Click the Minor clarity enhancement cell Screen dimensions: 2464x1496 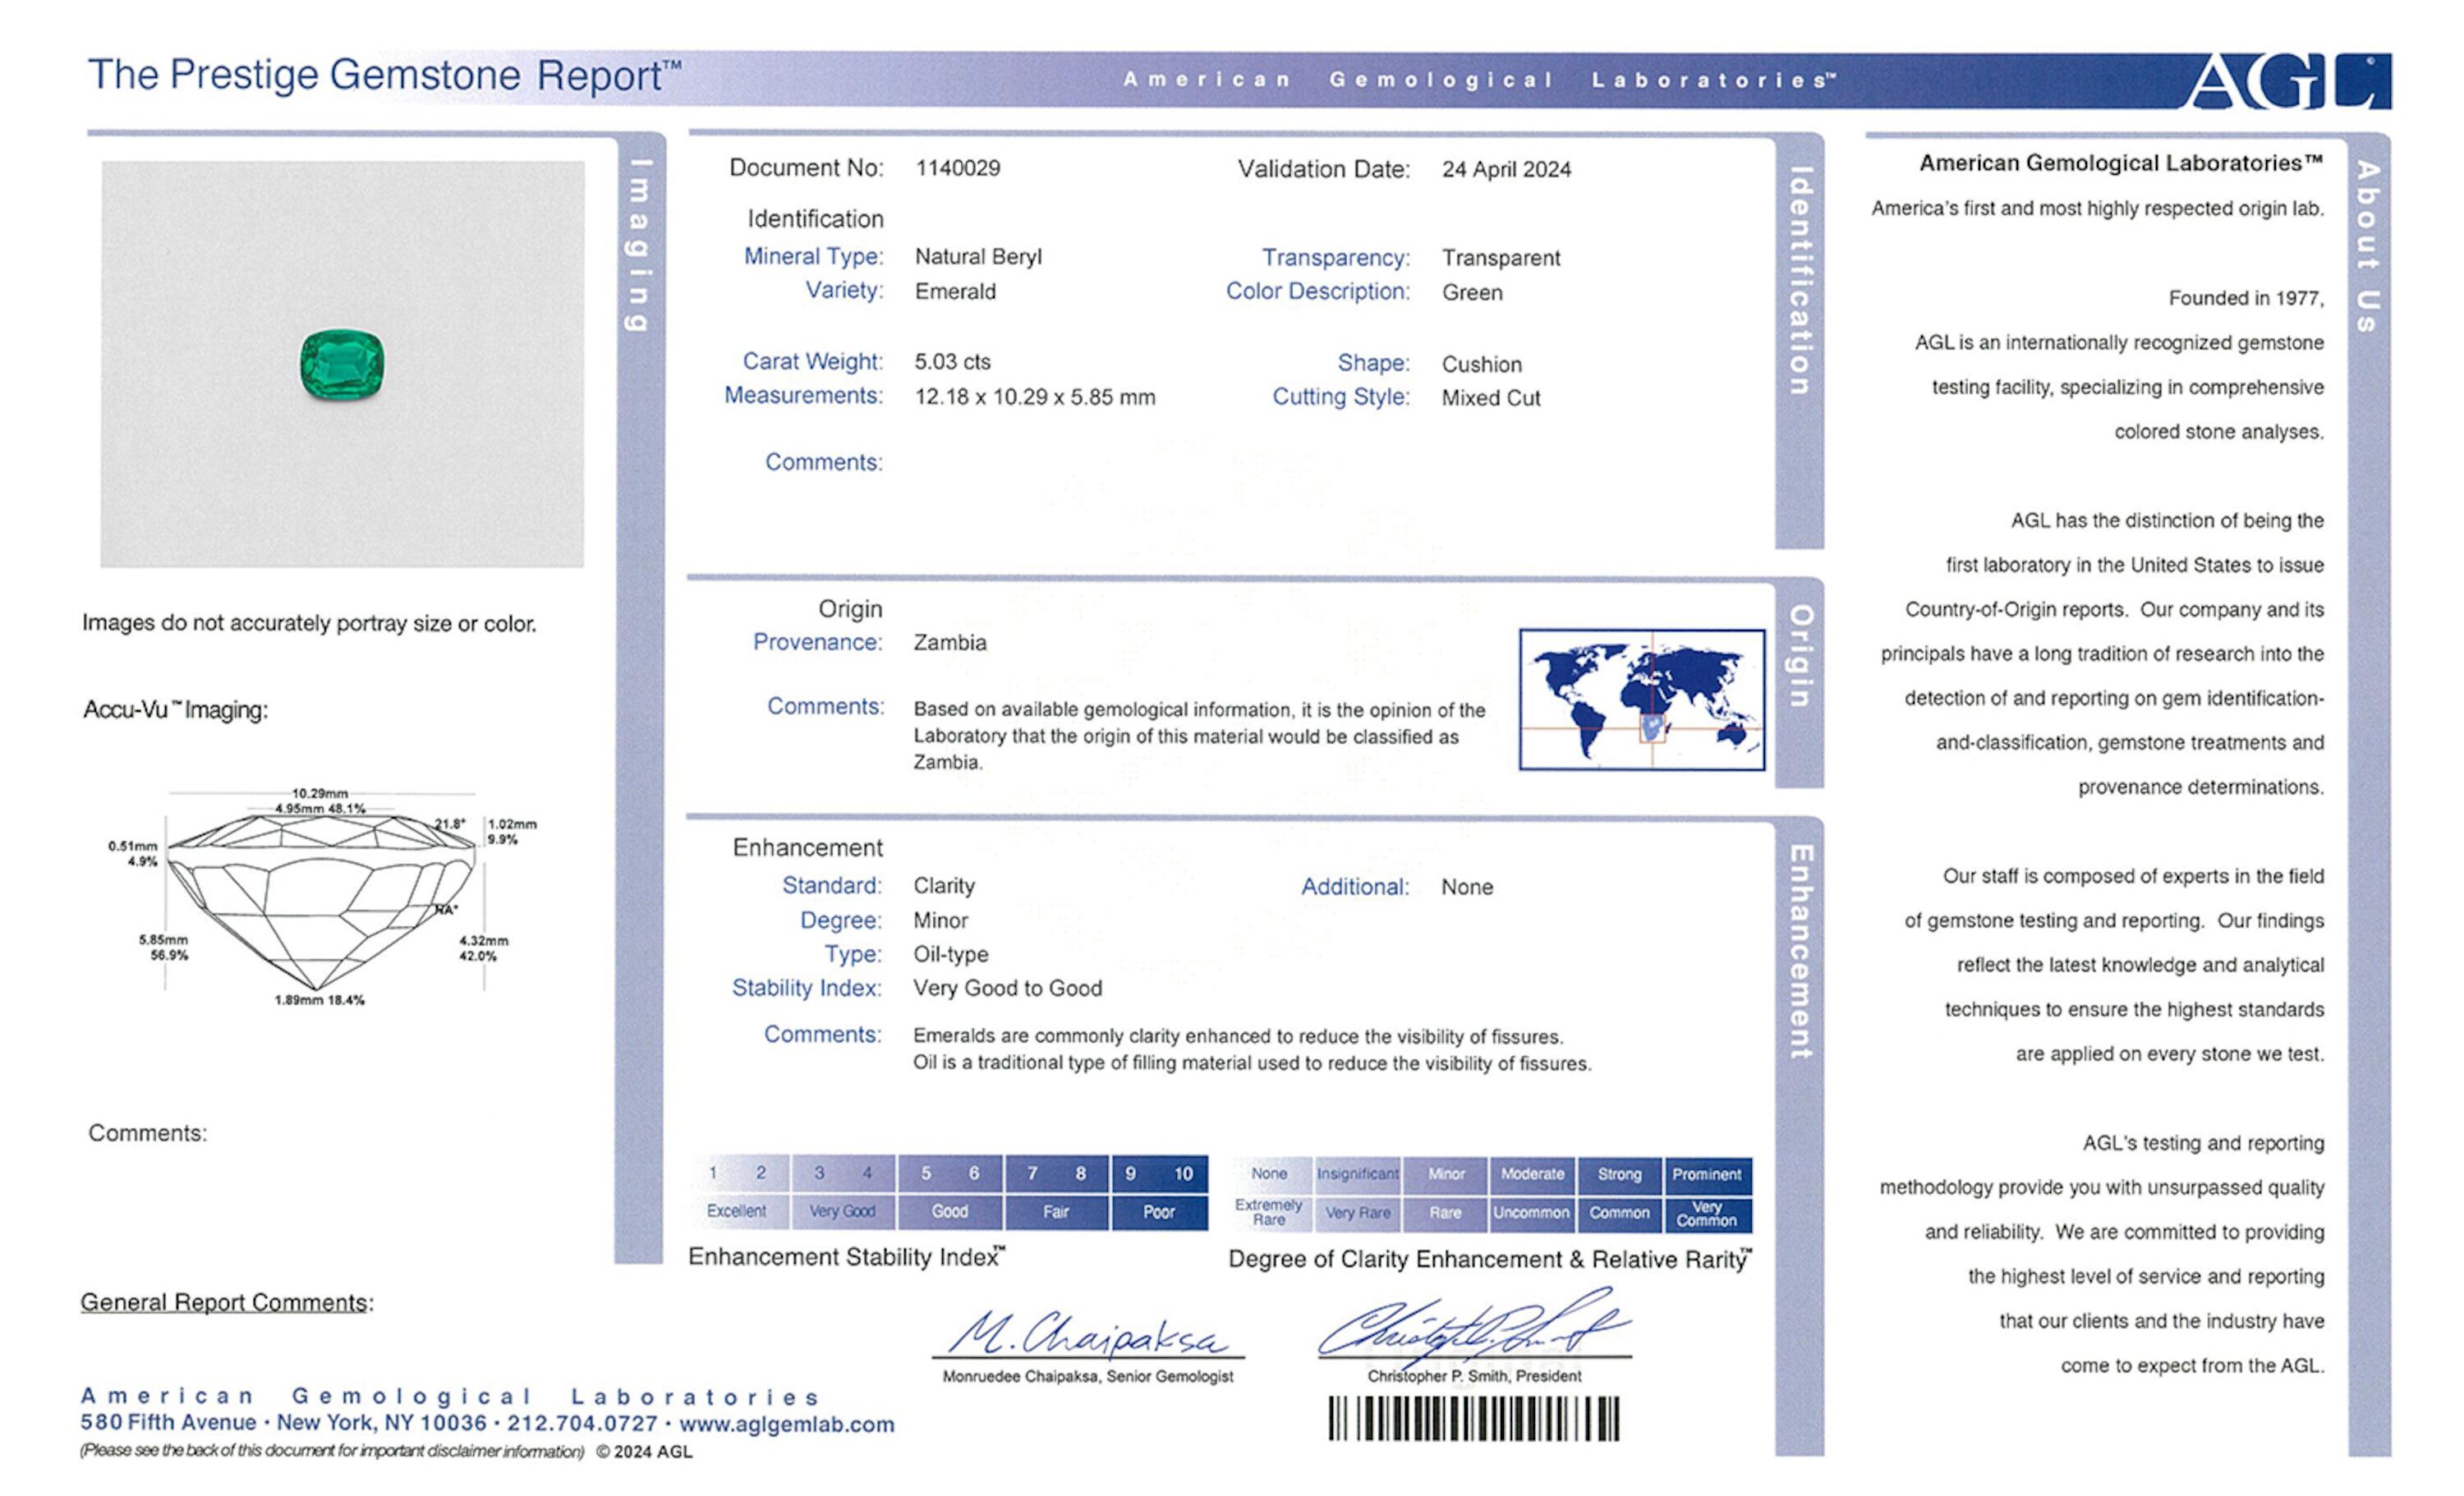[1445, 1174]
